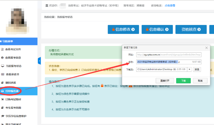Click lock icon on 信息修改 button

point(113,29)
